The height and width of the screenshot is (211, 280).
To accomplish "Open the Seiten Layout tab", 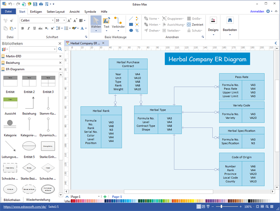I will [x=56, y=12].
